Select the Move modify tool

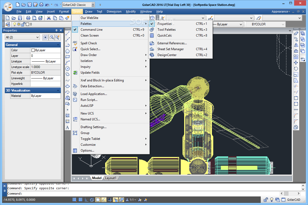[296, 63]
